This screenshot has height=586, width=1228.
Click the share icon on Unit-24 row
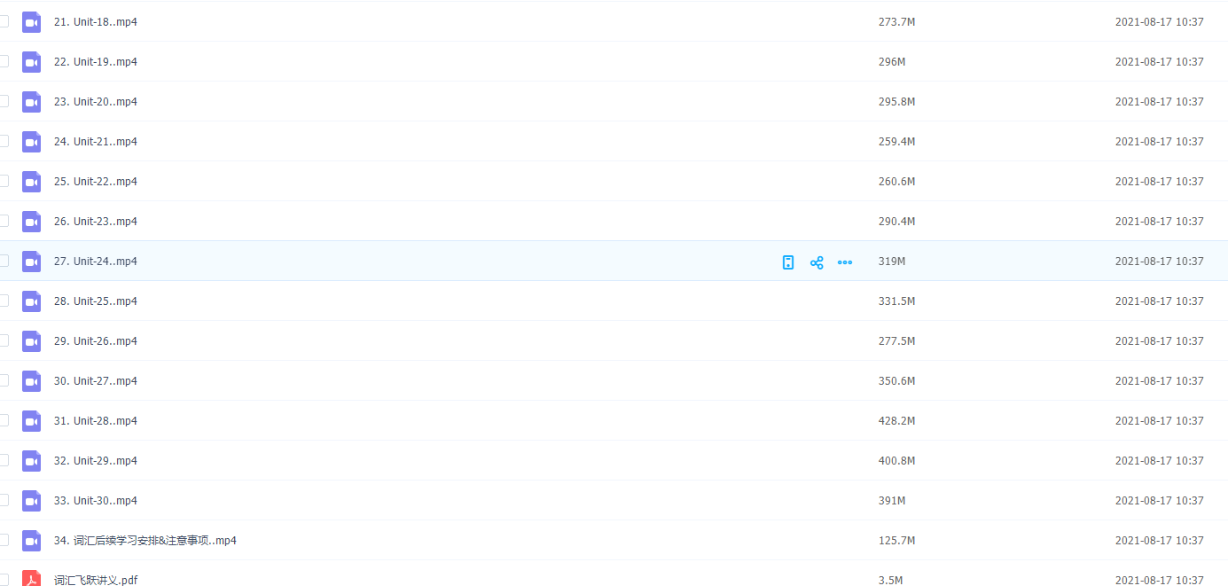(817, 262)
